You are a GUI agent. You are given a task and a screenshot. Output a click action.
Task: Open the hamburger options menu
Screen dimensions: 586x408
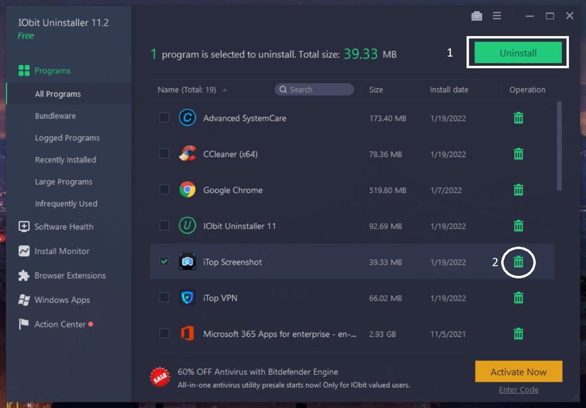(497, 15)
